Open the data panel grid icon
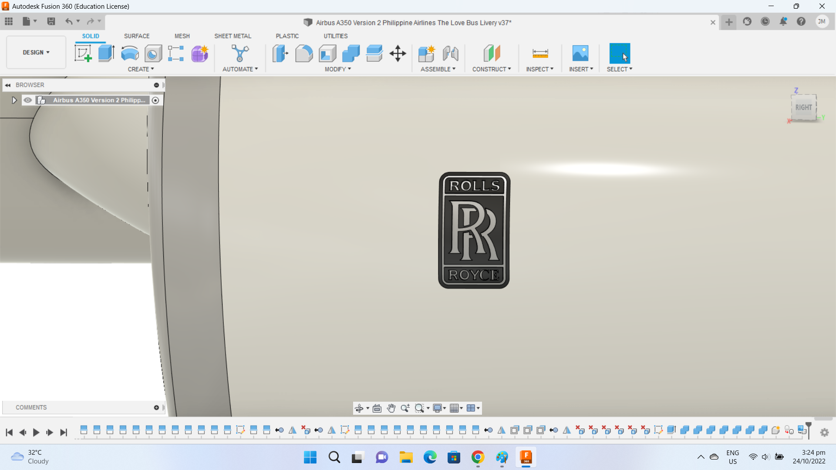The width and height of the screenshot is (836, 470). pos(9,21)
